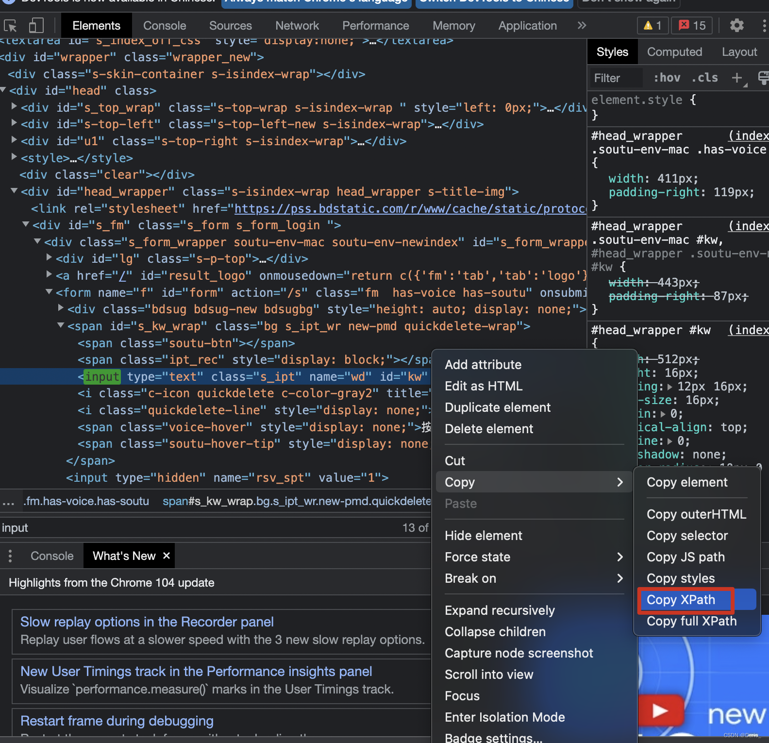Open the Sources tab
Viewport: 769px width, 743px height.
click(x=231, y=26)
